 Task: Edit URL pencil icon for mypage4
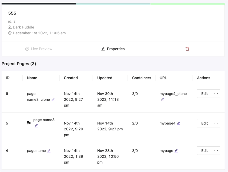coord(179,123)
